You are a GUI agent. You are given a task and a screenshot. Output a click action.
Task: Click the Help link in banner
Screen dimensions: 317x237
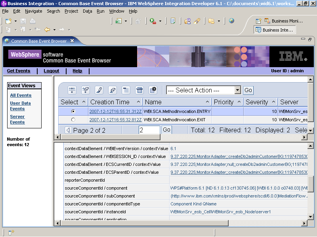[x=77, y=71]
